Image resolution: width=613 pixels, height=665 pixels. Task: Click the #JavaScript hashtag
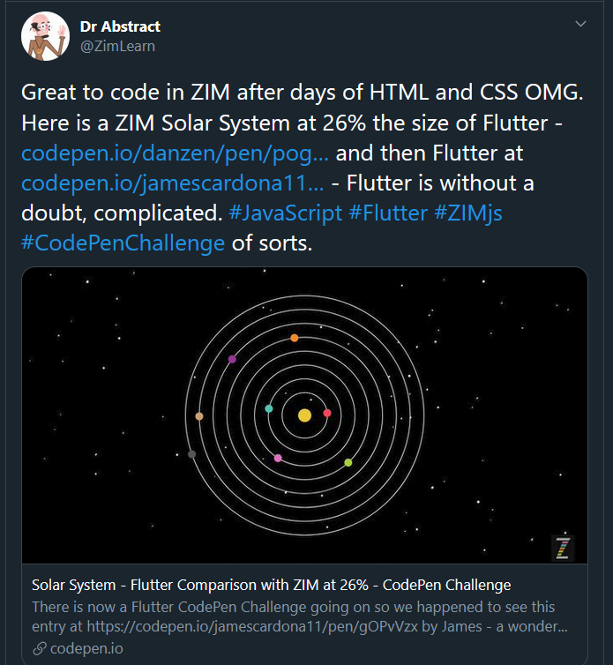click(286, 213)
